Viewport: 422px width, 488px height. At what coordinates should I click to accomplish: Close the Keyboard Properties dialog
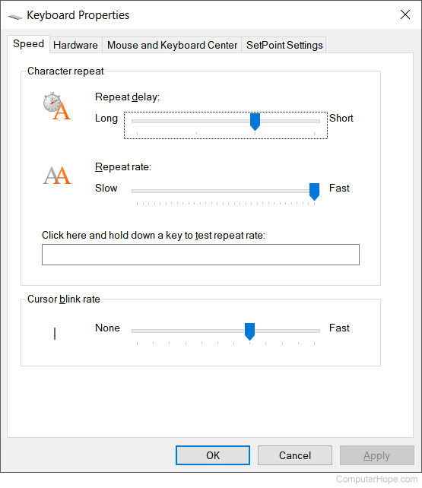point(405,14)
